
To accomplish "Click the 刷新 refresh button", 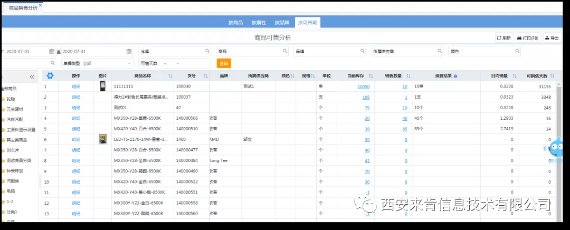I will tap(504, 38).
